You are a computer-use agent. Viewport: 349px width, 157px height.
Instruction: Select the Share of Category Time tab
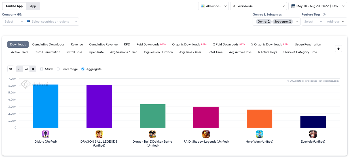pos(300,52)
